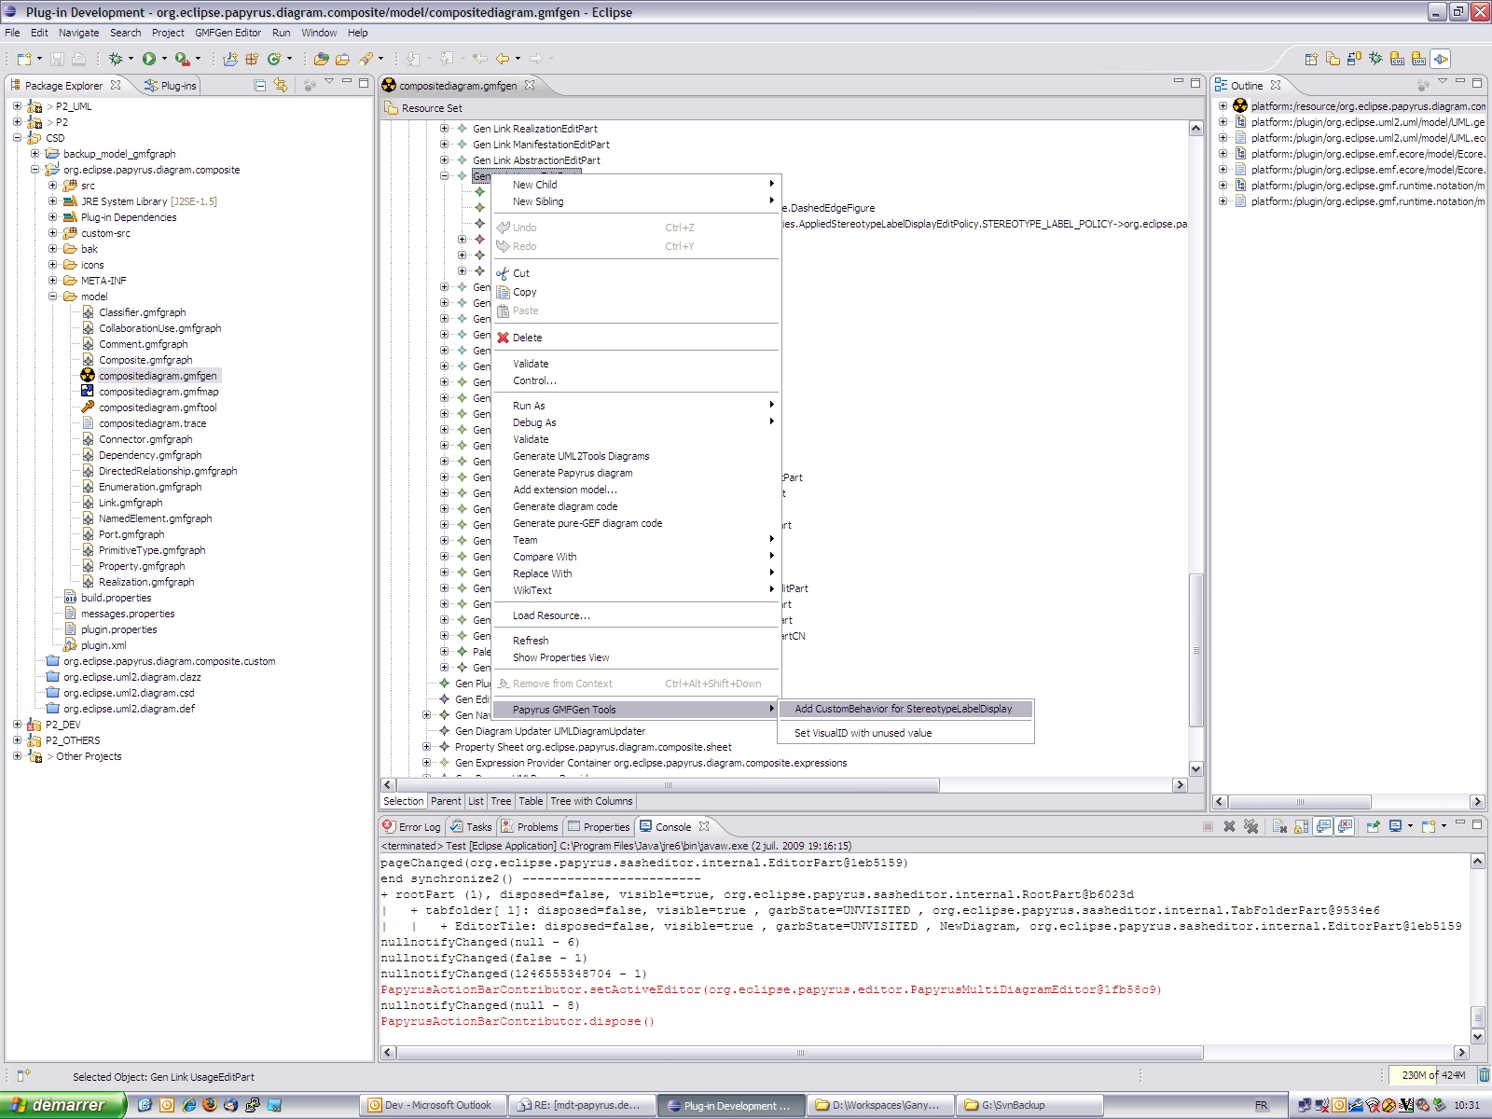Click the Open Perspective icon
The image size is (1492, 1119).
point(1311,59)
